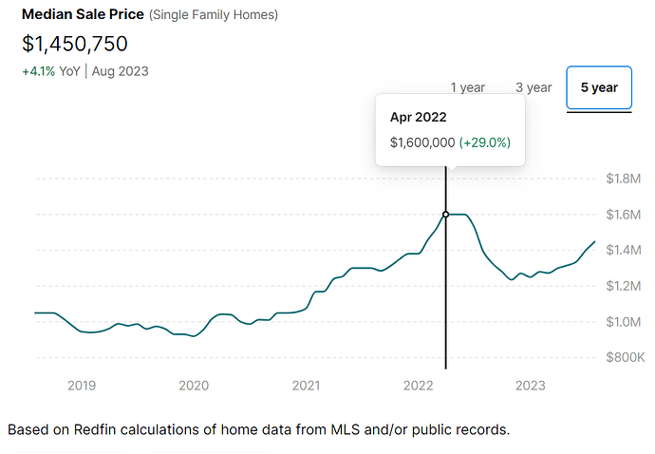The width and height of the screenshot is (655, 454).
Task: Click the 2021 x-axis label
Action: point(306,385)
